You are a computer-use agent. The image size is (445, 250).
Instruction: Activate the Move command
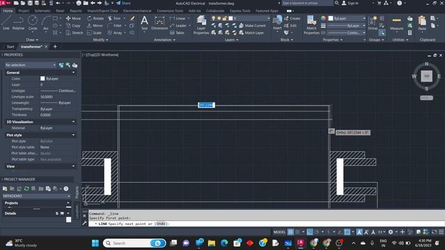(74, 19)
